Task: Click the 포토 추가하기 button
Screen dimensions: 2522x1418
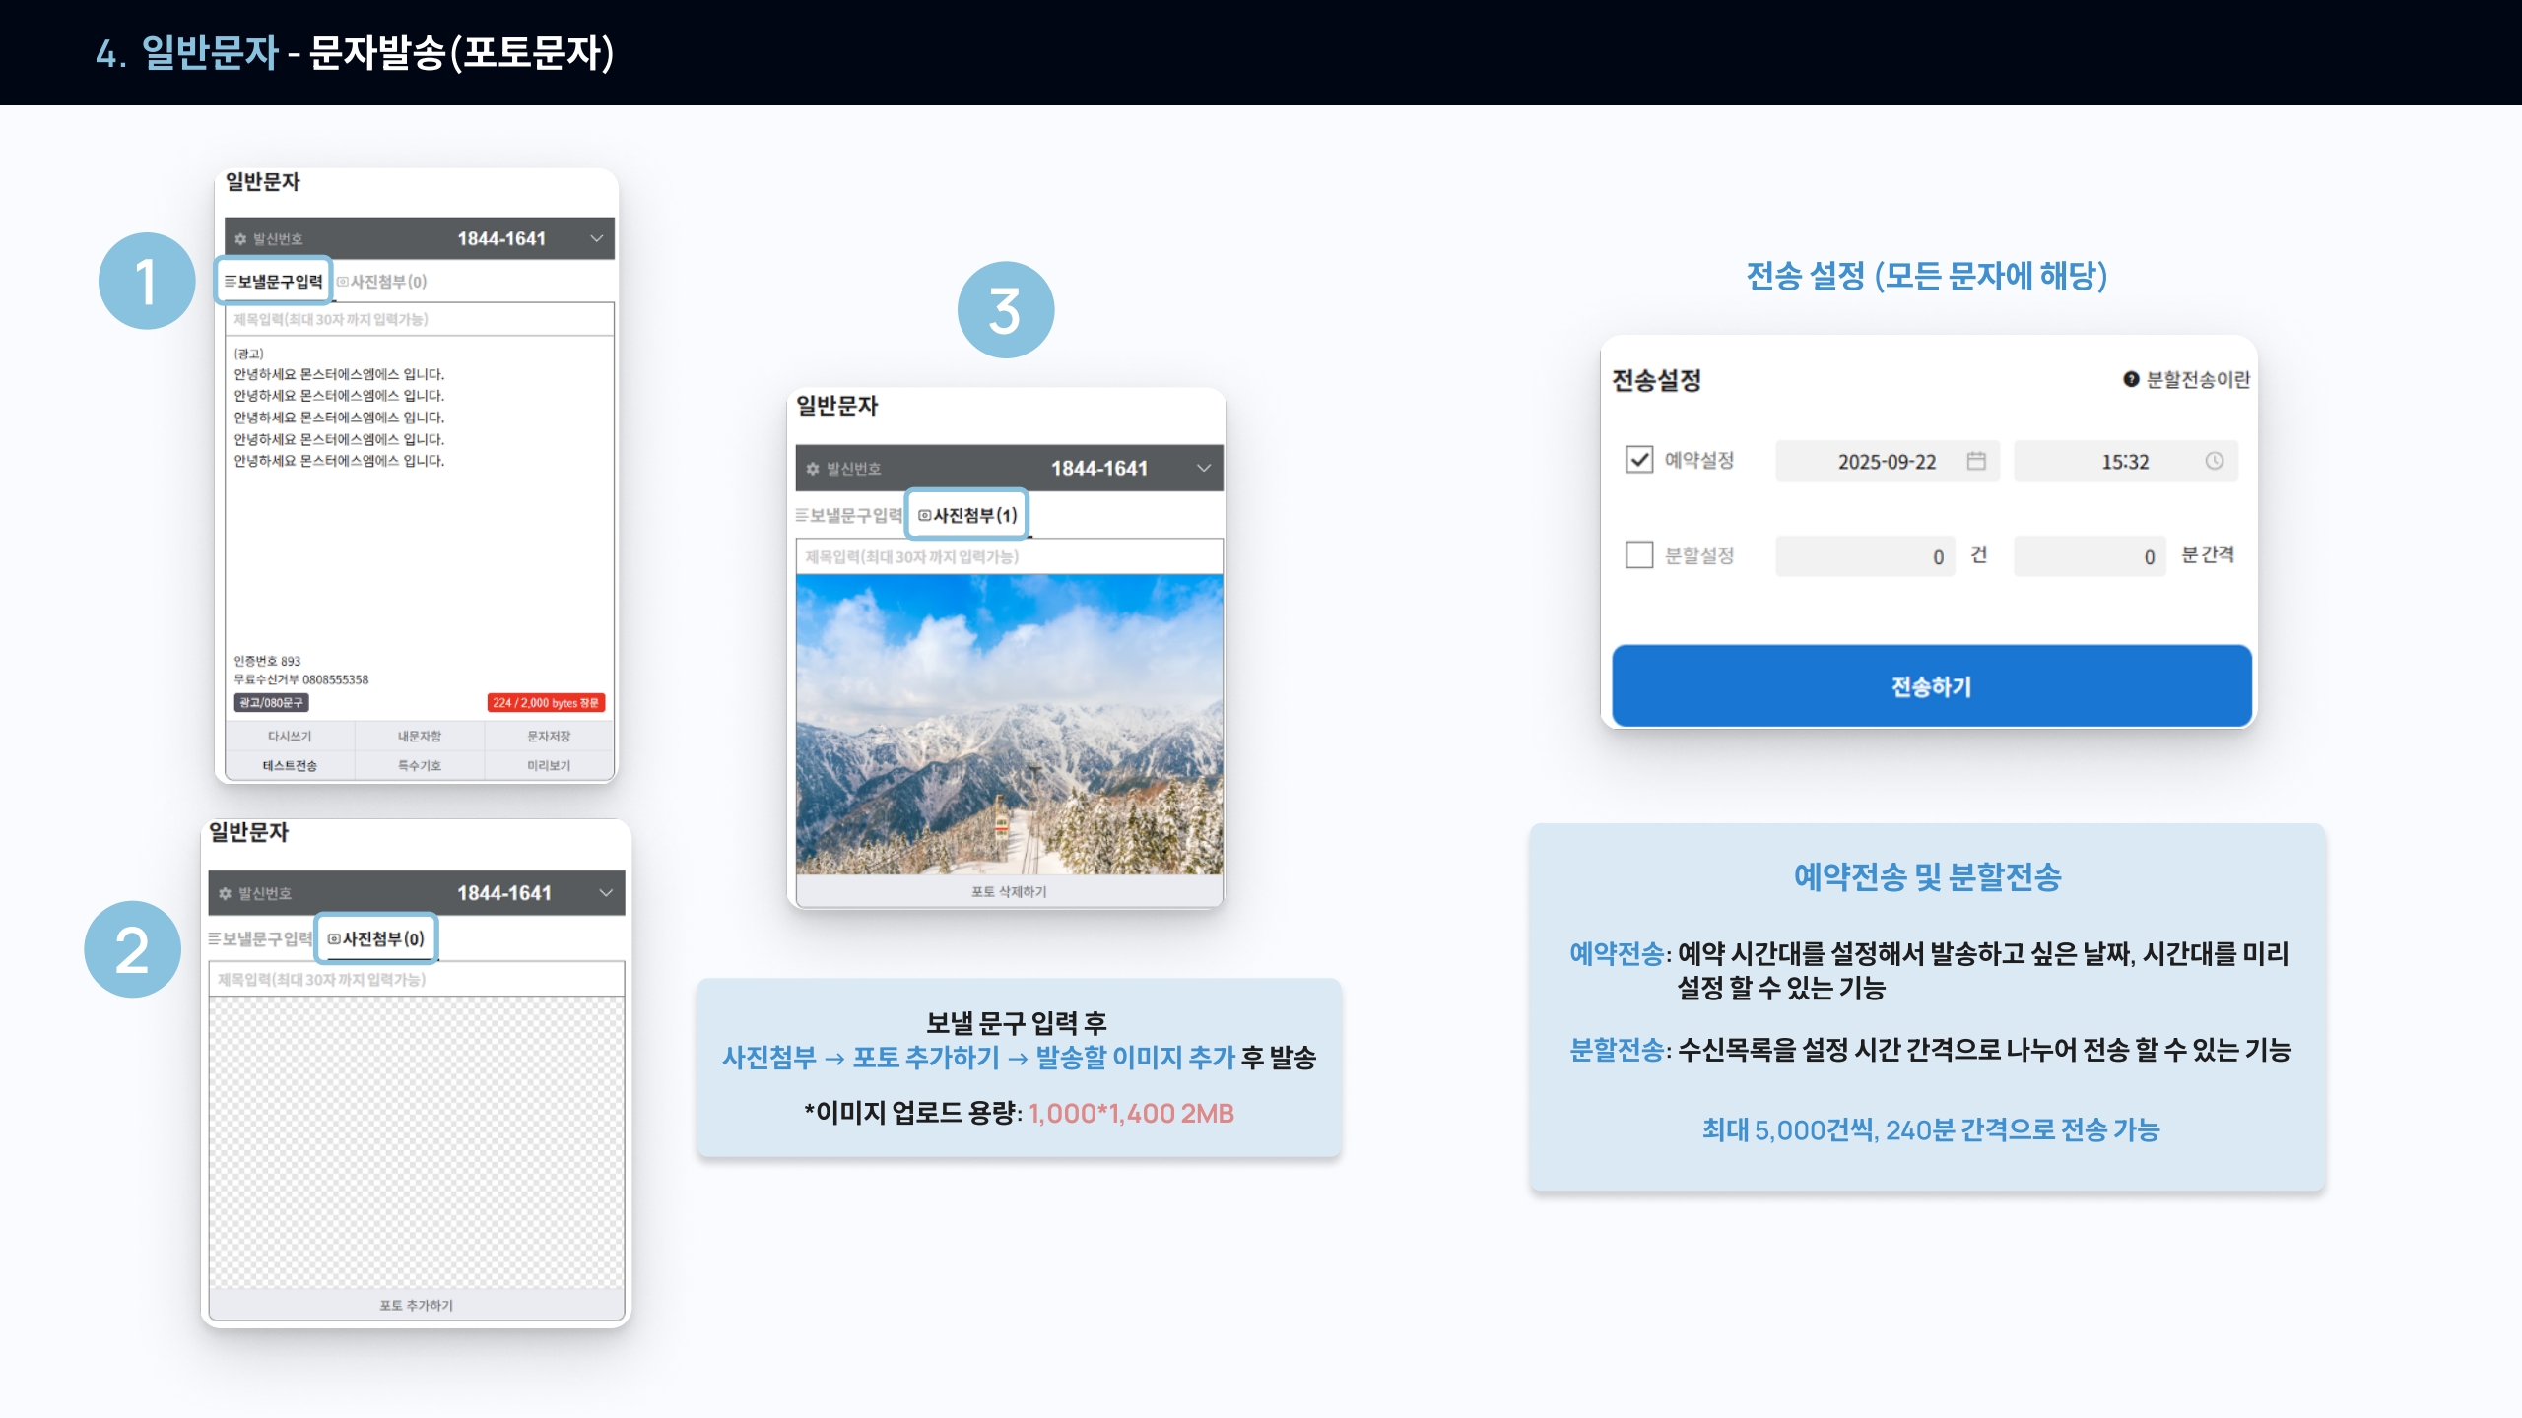Action: click(x=416, y=1305)
